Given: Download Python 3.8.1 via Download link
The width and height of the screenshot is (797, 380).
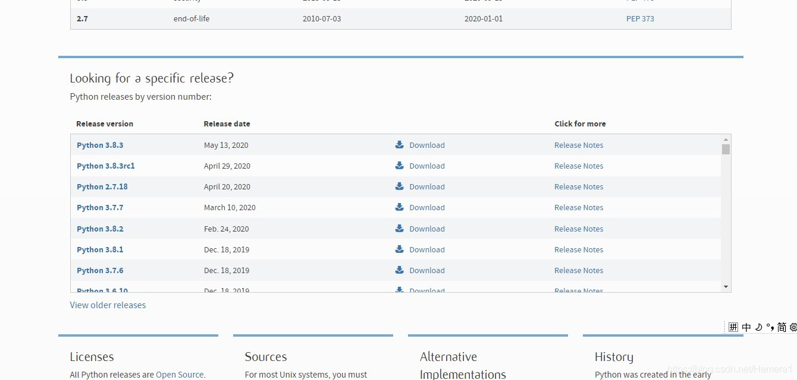Looking at the screenshot, I should tap(427, 249).
